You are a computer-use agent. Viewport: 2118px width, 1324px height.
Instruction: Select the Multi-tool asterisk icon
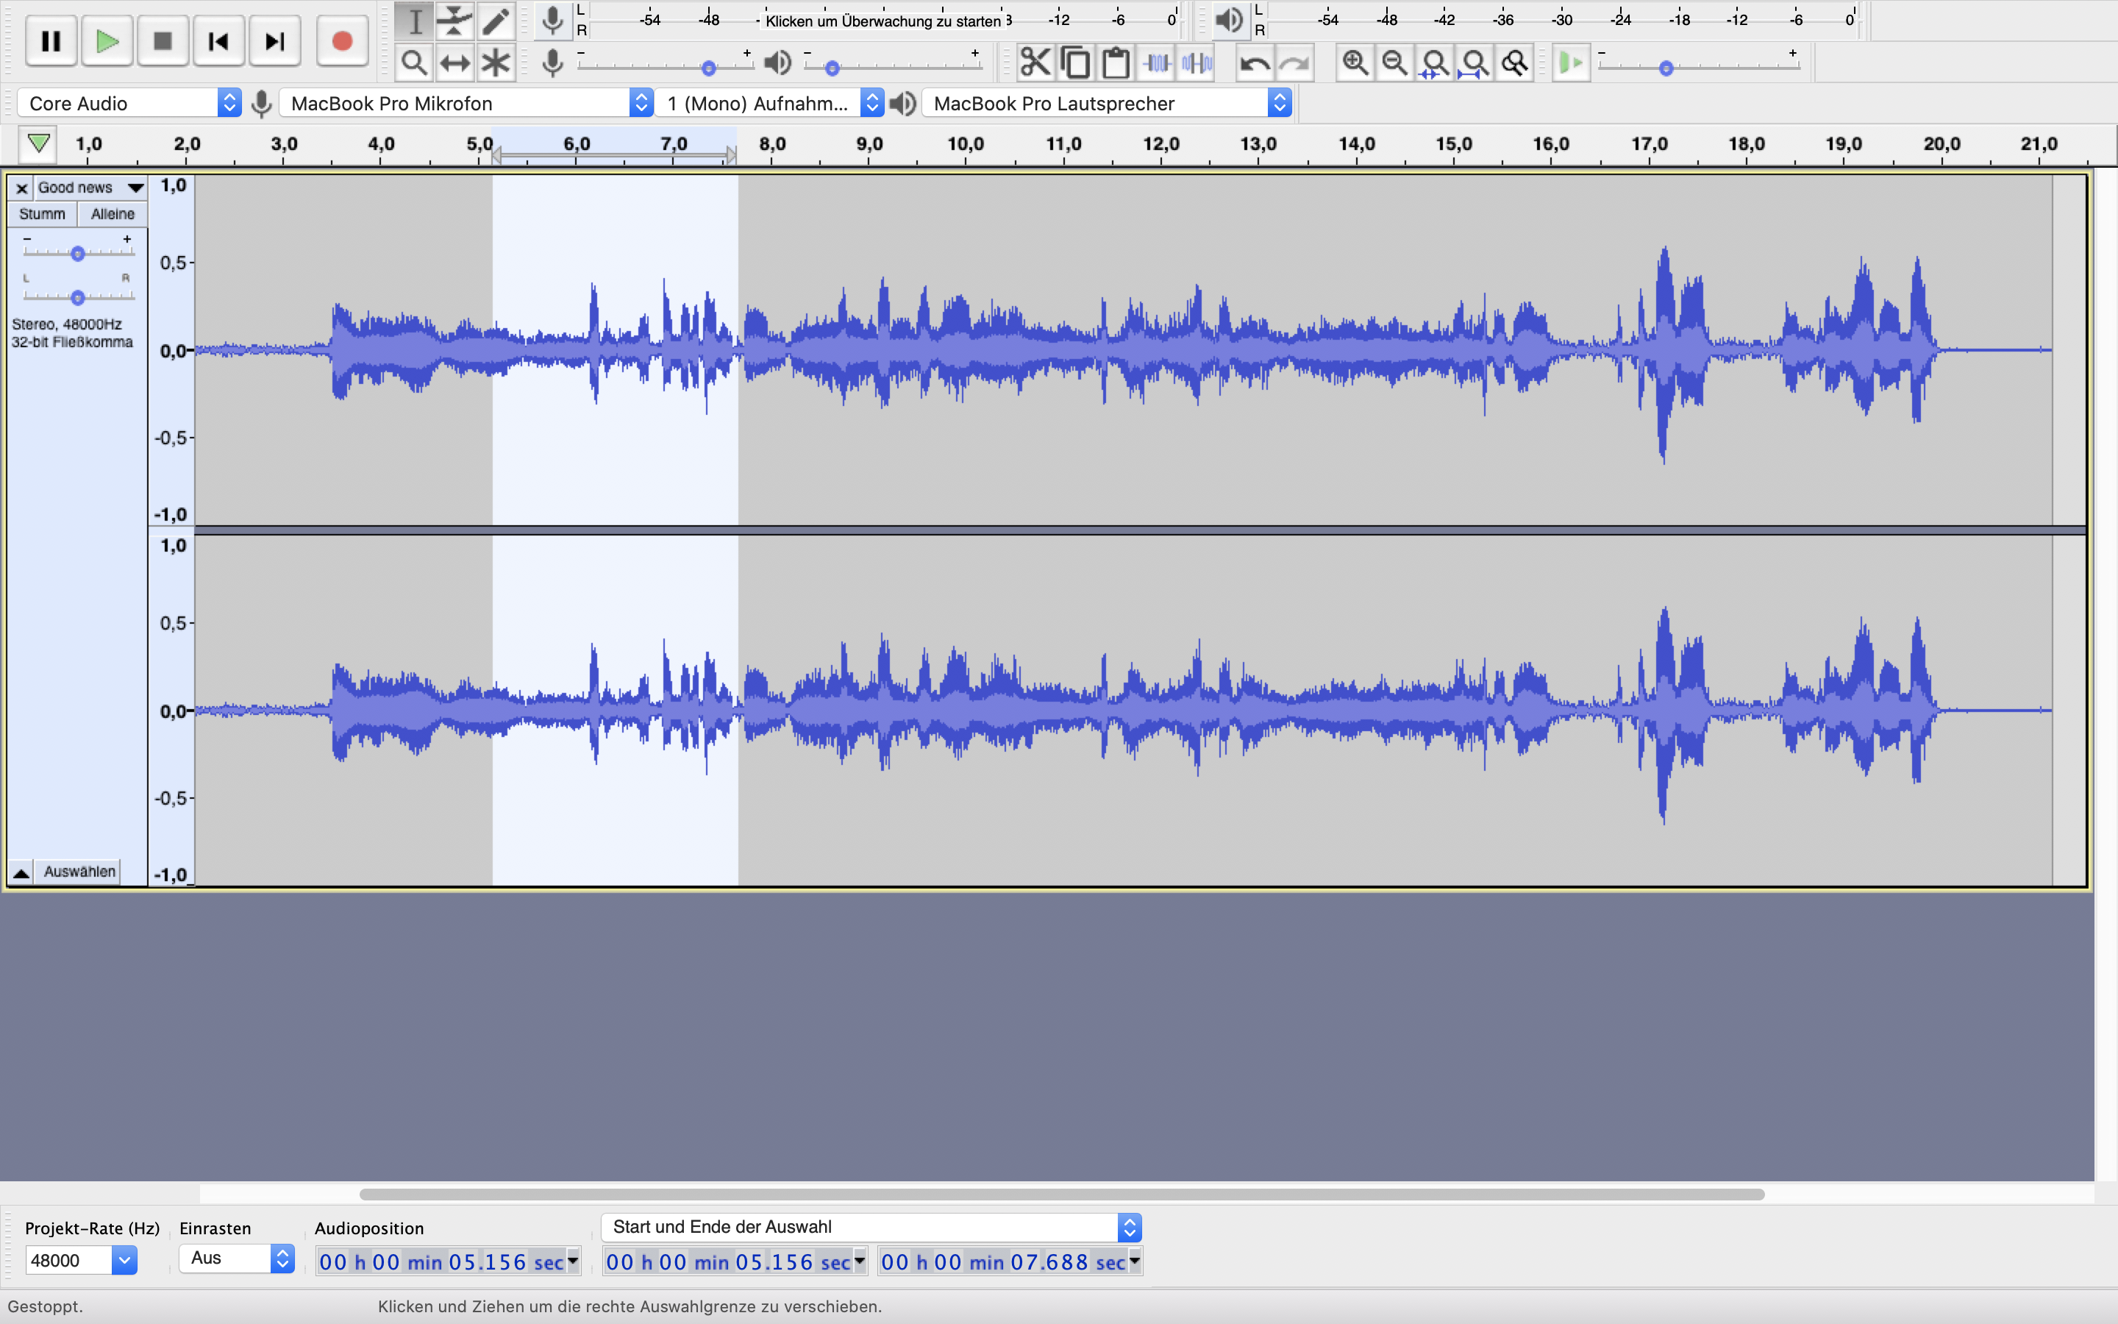coord(496,63)
